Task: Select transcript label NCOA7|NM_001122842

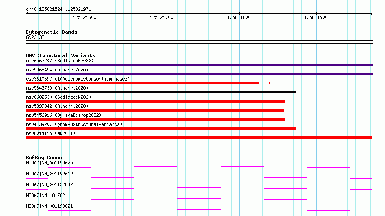Action: 49,184
